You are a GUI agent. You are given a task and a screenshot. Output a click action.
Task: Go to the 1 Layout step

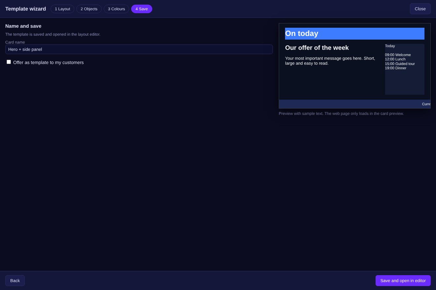[62, 9]
